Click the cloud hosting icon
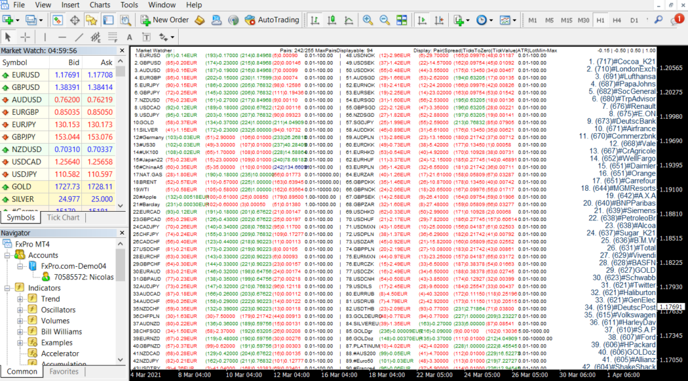This screenshot has width=688, height=381. click(217, 19)
